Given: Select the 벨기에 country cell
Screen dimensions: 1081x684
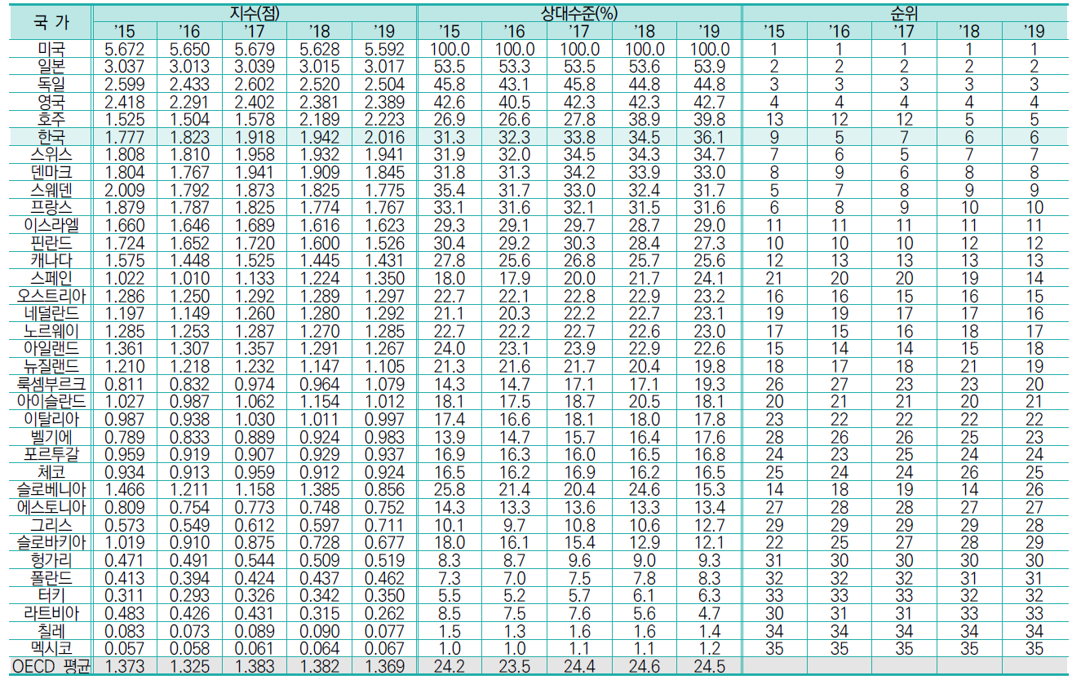Looking at the screenshot, I should (x=51, y=437).
